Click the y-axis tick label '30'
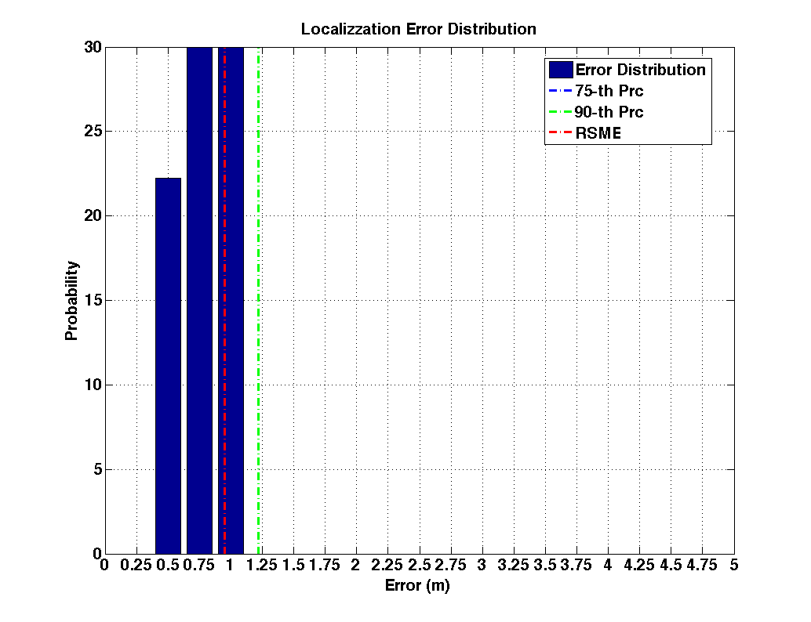The image size is (811, 622). [x=93, y=47]
